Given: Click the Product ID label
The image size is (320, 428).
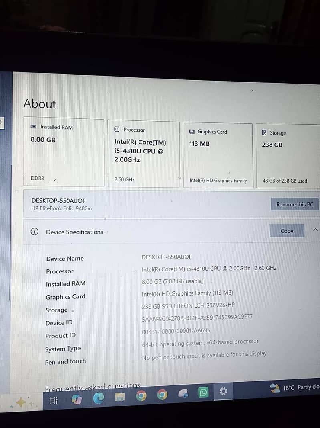Looking at the screenshot, I should pos(60,336).
